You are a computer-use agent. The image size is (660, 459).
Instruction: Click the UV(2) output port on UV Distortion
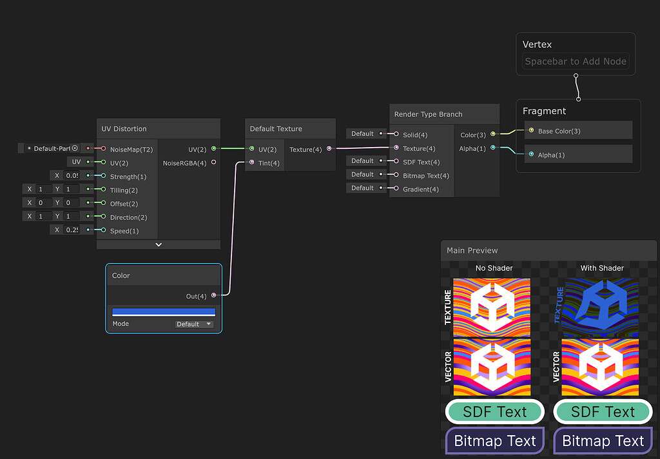(213, 149)
